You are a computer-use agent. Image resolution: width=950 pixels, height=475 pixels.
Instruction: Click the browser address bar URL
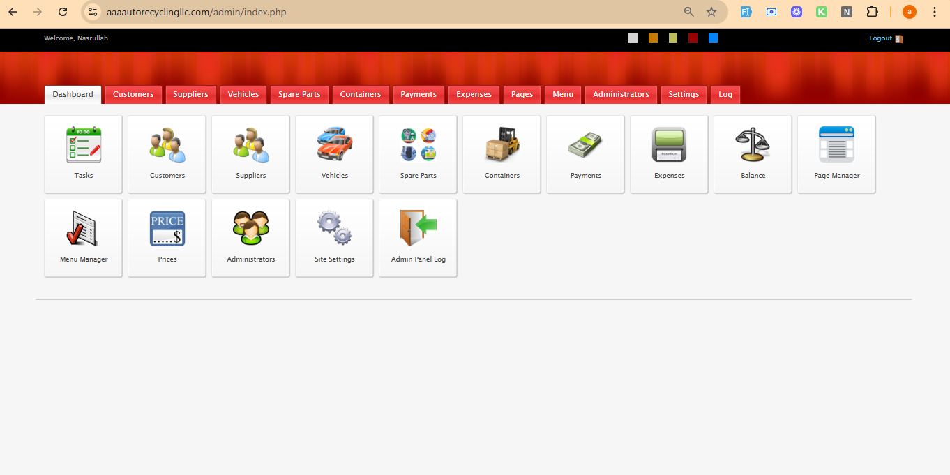pos(197,12)
